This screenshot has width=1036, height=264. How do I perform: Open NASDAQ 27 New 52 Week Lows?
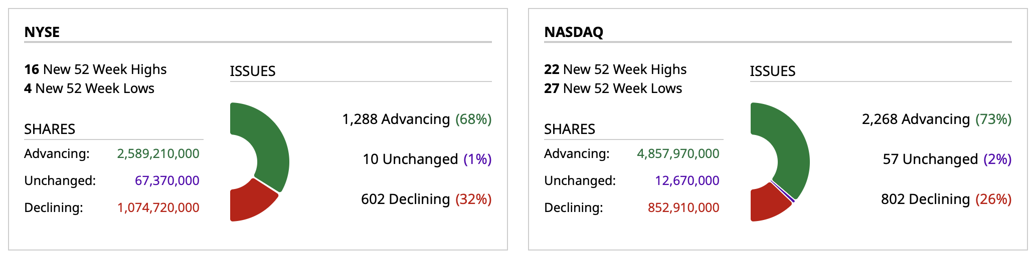(x=613, y=88)
